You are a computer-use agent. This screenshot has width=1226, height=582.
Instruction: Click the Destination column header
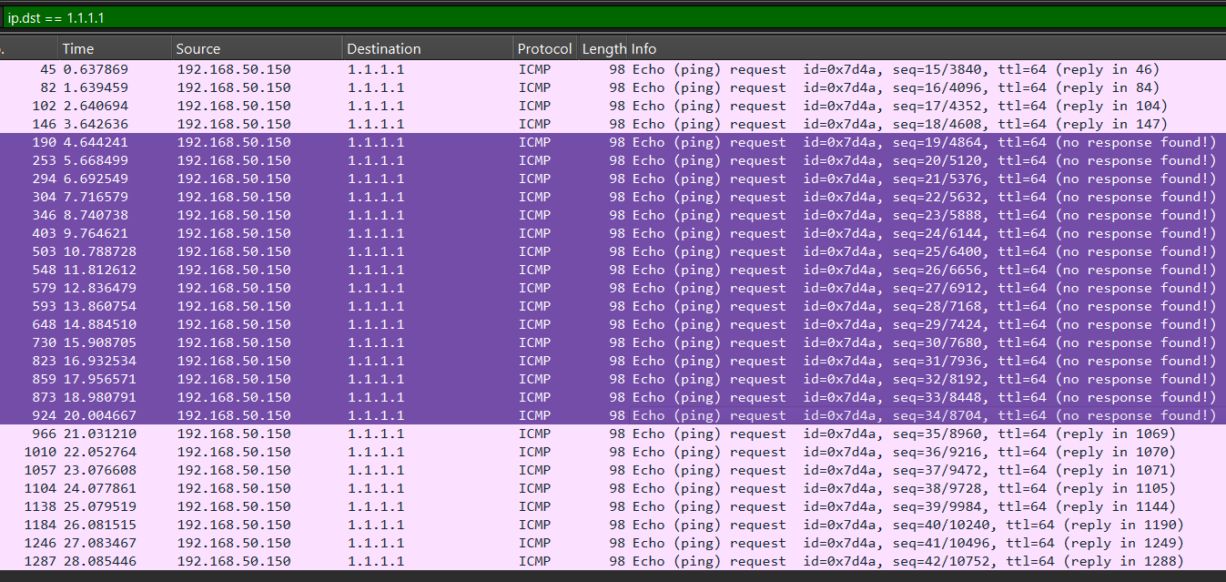(x=428, y=49)
